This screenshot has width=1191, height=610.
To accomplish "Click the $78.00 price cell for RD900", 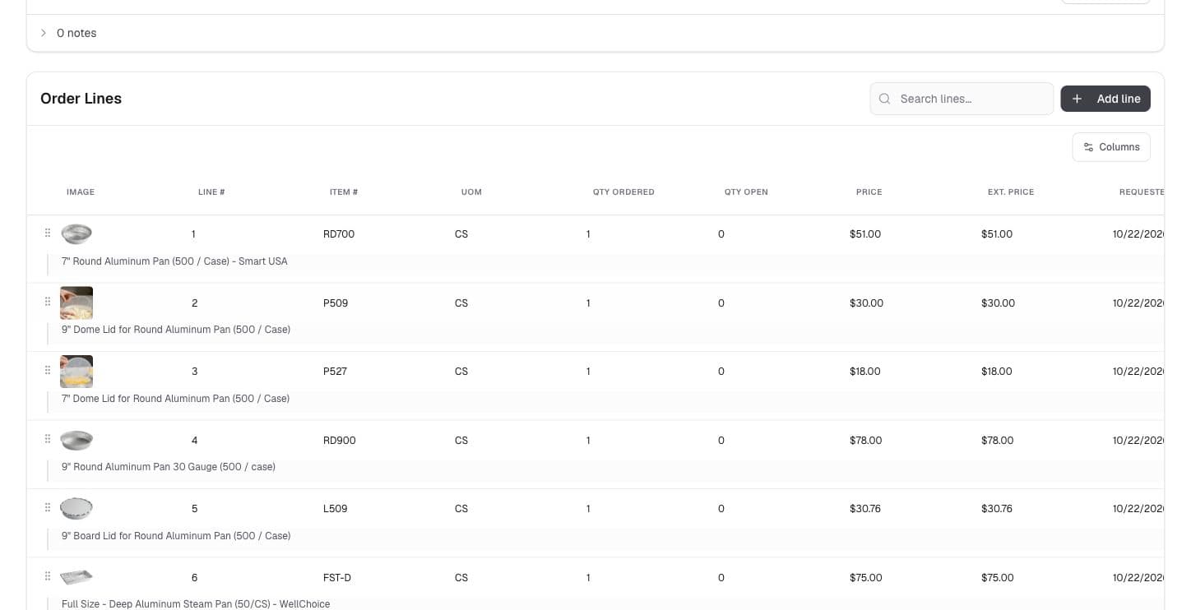I will click(866, 441).
